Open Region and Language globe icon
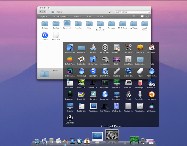The height and width of the screenshot is (146, 187). 105,94
